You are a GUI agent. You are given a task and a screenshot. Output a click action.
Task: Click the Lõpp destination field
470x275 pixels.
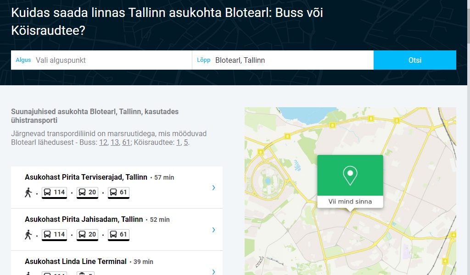point(291,60)
